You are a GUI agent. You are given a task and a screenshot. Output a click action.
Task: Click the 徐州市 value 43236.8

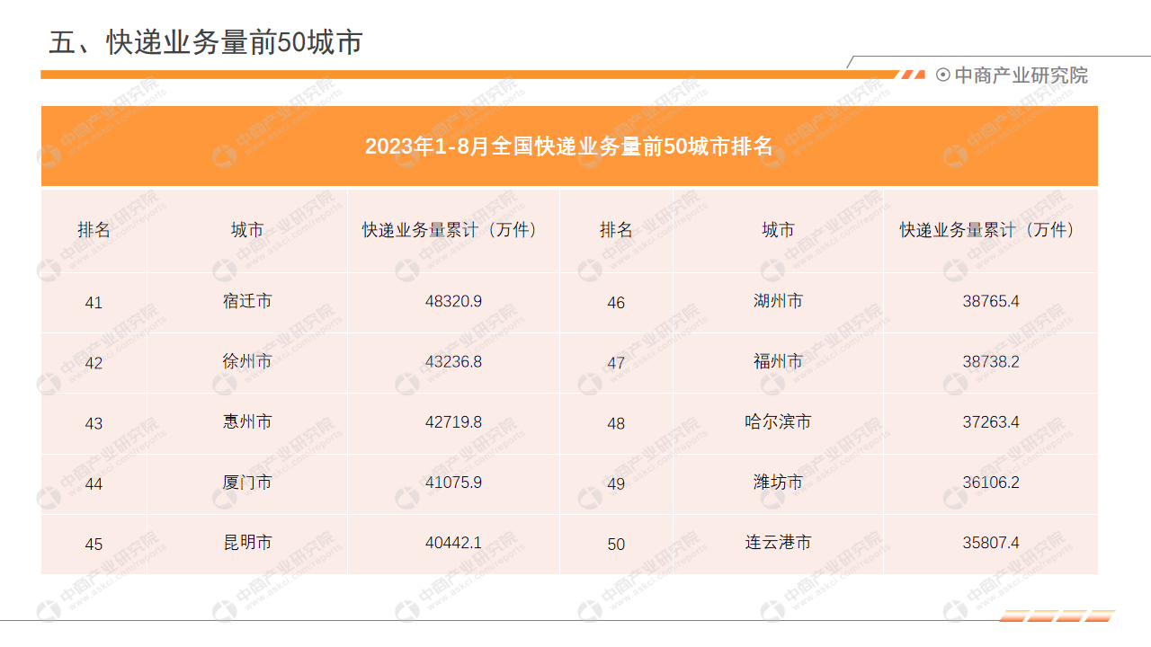pos(453,362)
